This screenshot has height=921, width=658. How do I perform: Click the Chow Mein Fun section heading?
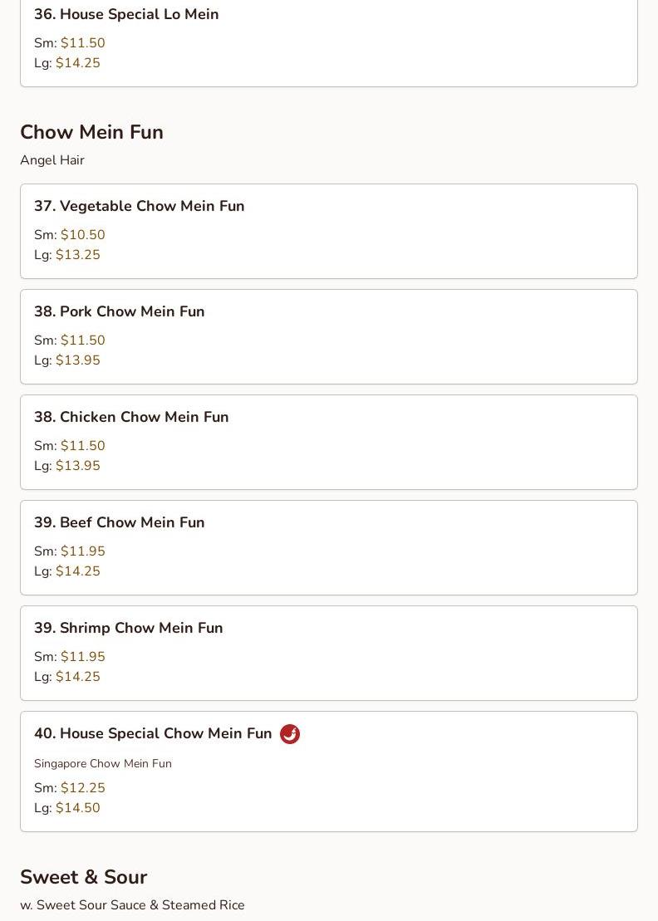91,132
